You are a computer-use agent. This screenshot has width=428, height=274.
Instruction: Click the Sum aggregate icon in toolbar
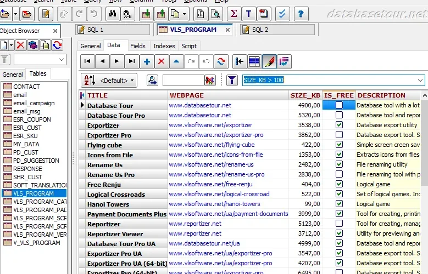tap(234, 14)
